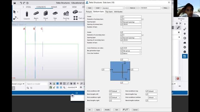Screen dimensions: 200x112
Task: Switch to the Attributes tab
Action: [118, 12]
